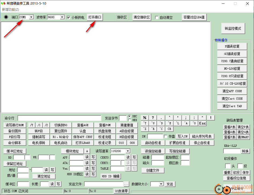Click the 计数清零 button
Screen dimensions: 254x195
coord(121,191)
